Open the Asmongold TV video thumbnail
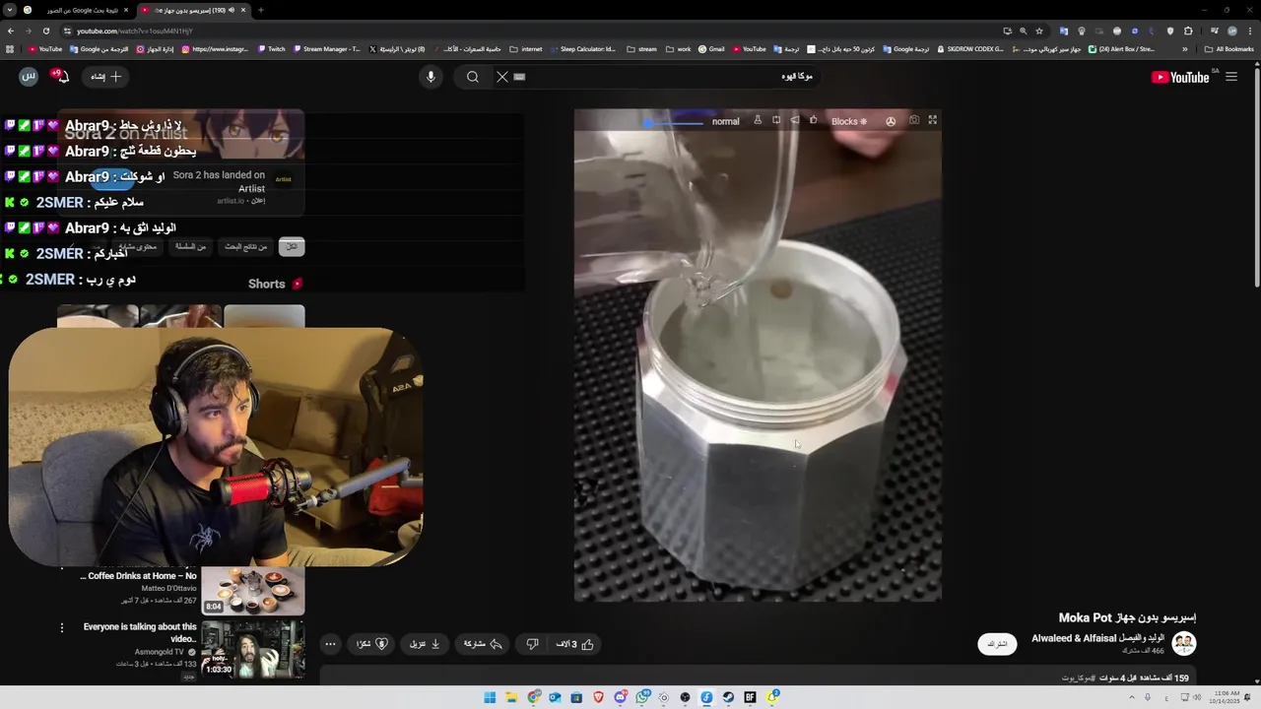This screenshot has height=709, width=1261. point(253,648)
